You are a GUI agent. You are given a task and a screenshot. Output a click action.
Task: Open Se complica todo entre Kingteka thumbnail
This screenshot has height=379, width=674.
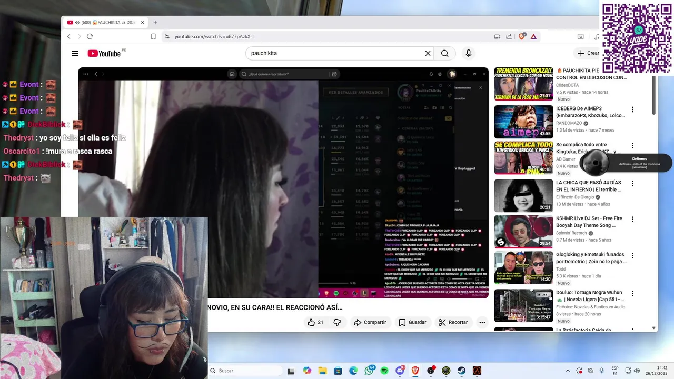point(523,157)
